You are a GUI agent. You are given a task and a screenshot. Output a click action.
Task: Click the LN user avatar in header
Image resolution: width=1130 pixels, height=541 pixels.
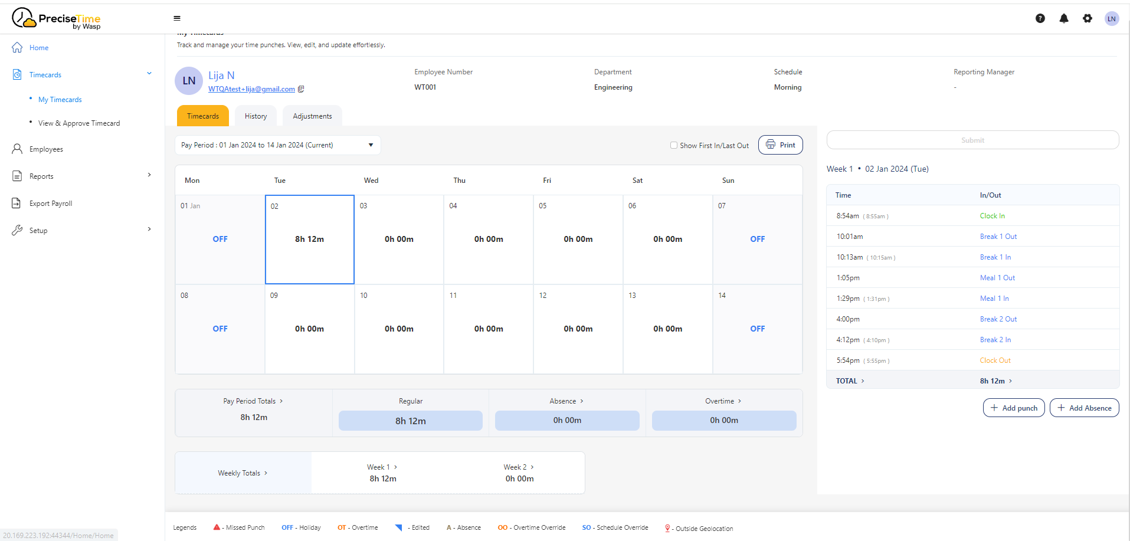click(1112, 18)
